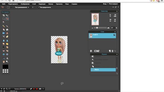Select the Move tool
Viewport: 164px width, 92px height.
point(7,15)
